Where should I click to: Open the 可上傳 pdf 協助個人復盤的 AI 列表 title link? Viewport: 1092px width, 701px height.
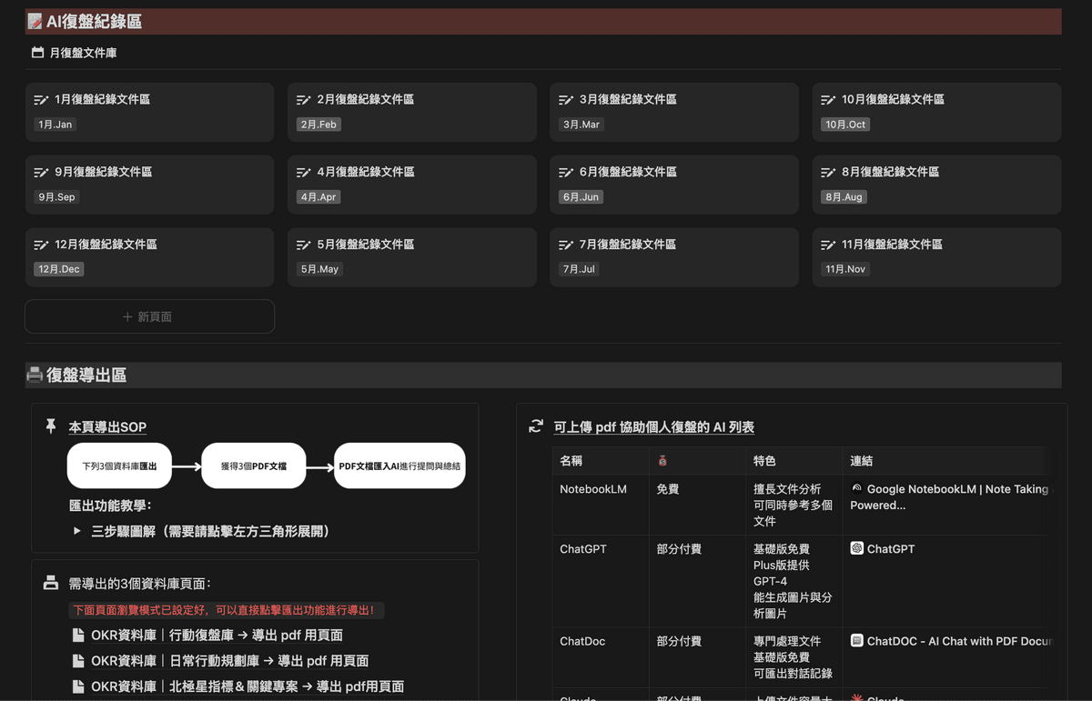click(x=653, y=426)
